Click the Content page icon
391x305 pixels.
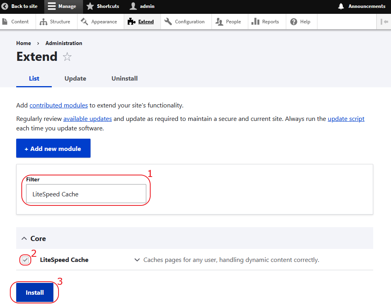pyautogui.click(x=5, y=22)
